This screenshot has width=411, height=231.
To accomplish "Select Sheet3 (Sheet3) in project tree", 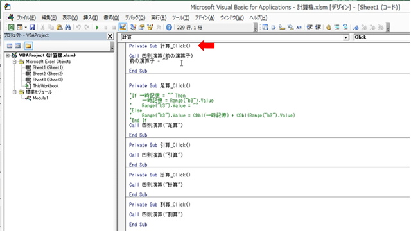I will pyautogui.click(x=48, y=80).
